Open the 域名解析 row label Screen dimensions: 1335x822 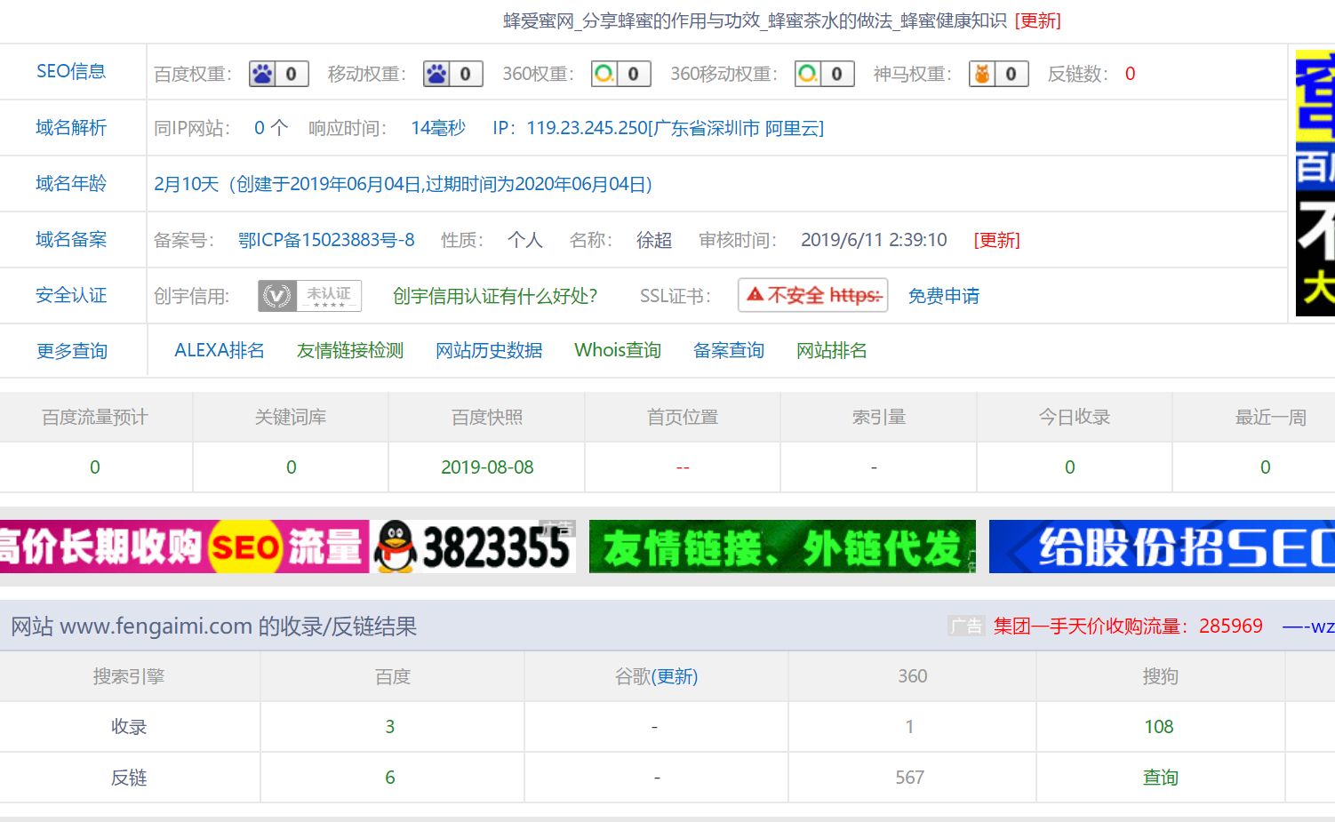pos(71,127)
